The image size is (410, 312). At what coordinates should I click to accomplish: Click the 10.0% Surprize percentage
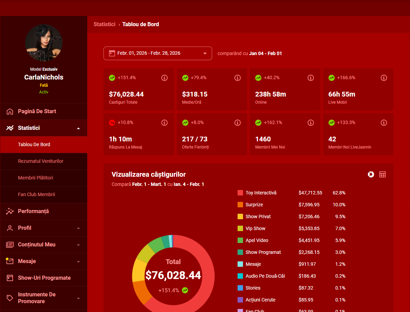pos(339,205)
